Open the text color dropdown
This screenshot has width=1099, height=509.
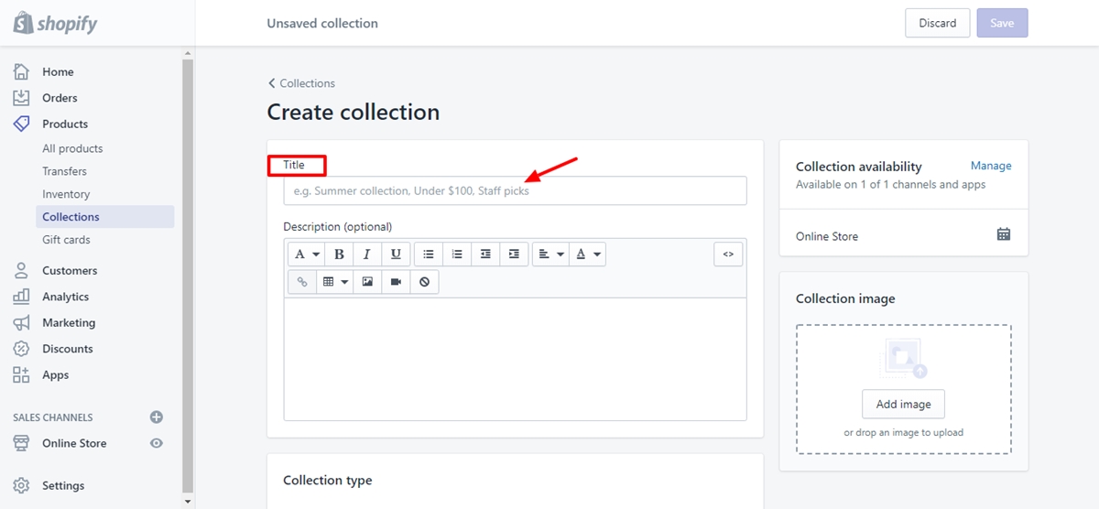587,254
